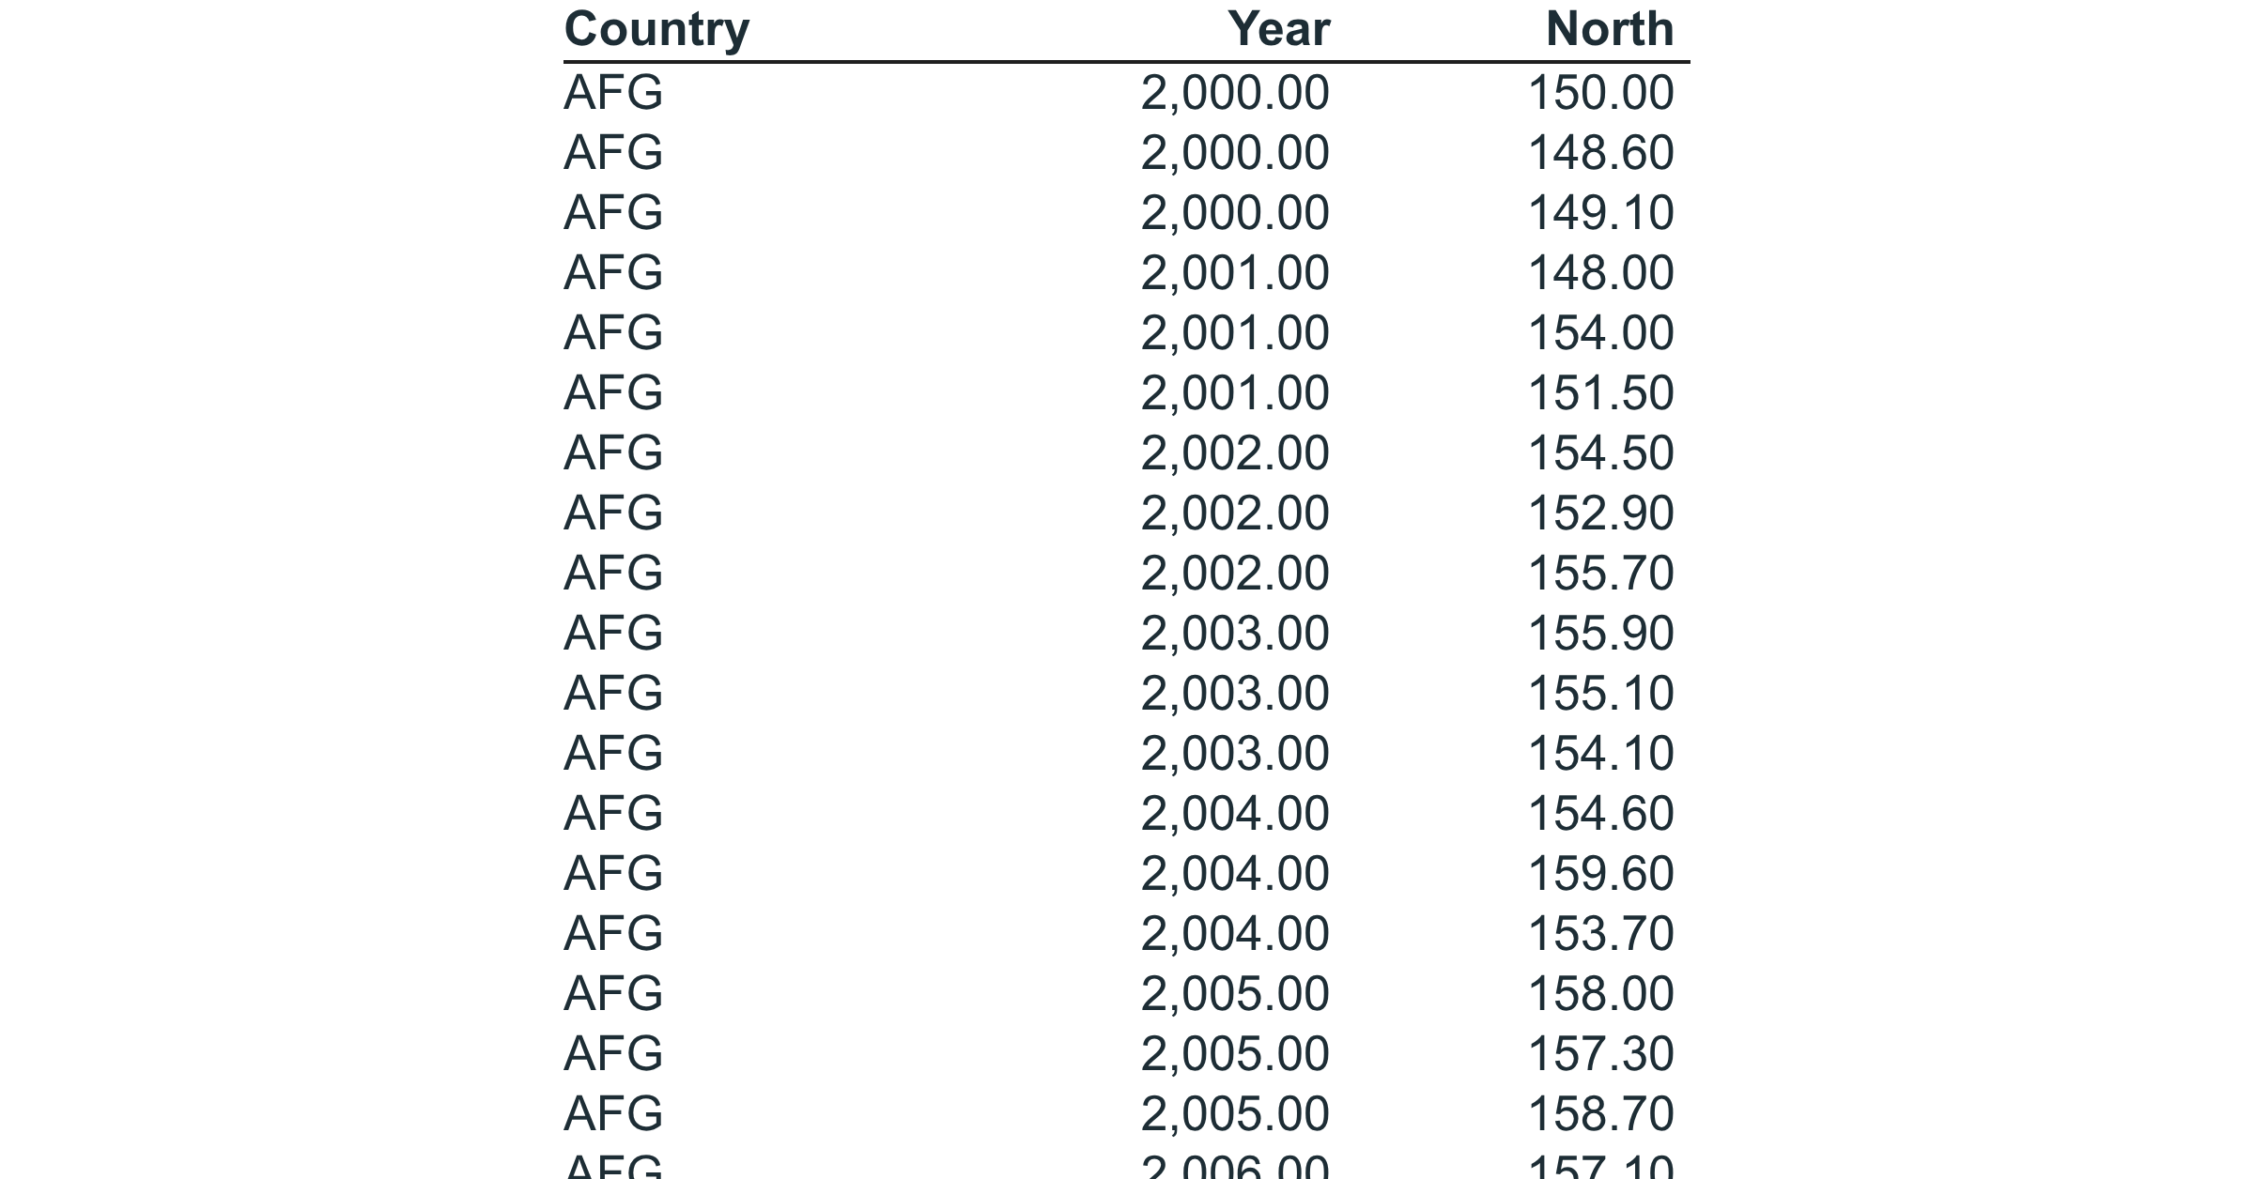Click the Country column header
Screen dimensions: 2254x1179
tap(656, 30)
